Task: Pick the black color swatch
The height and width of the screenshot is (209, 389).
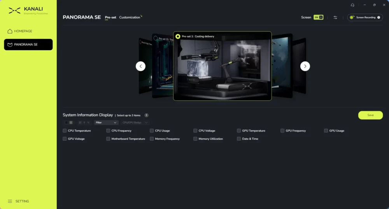Action: [x=66, y=123]
